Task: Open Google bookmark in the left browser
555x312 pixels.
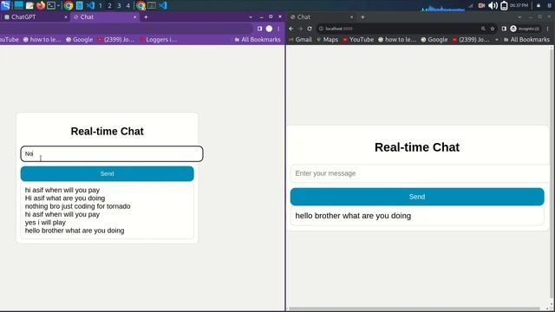Action: (x=79, y=39)
